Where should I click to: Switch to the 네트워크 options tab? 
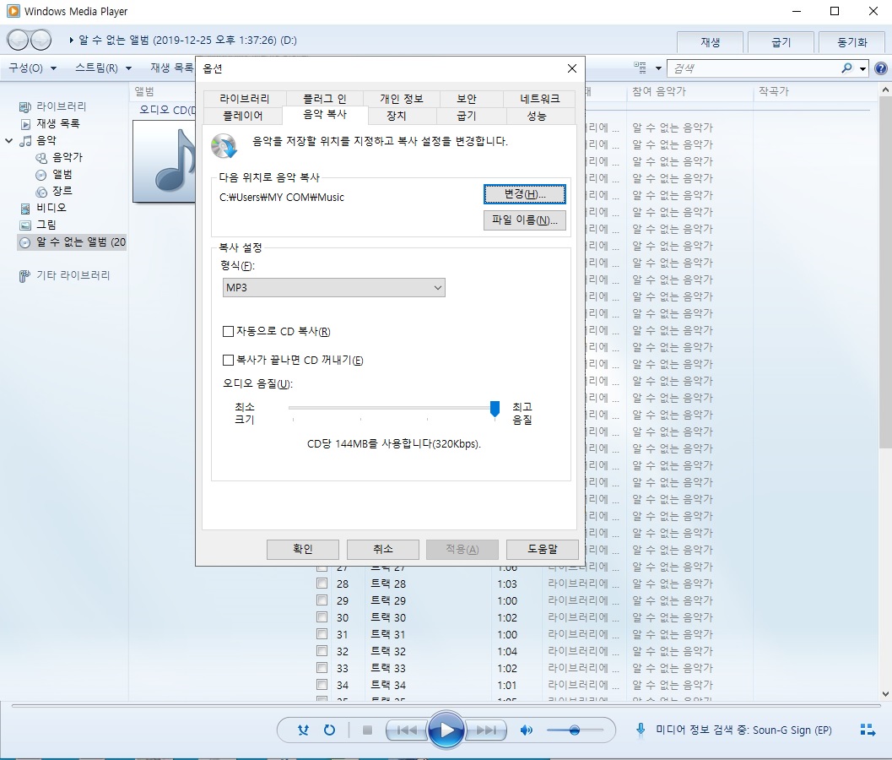(x=540, y=99)
